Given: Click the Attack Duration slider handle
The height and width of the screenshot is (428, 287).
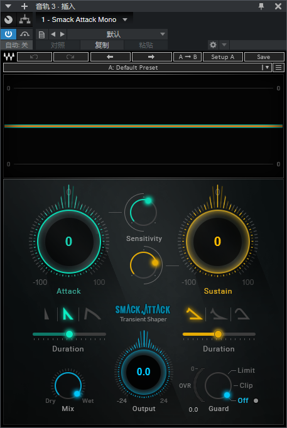Looking at the screenshot, I should tap(69, 334).
